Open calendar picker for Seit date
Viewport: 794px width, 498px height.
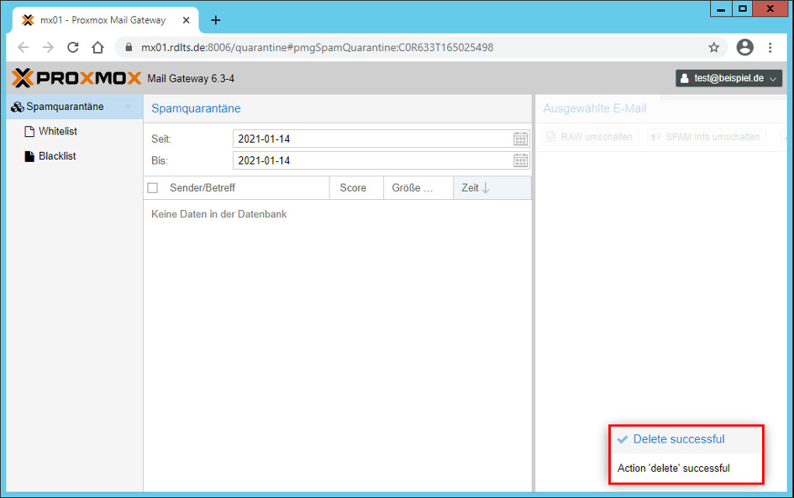(x=520, y=139)
